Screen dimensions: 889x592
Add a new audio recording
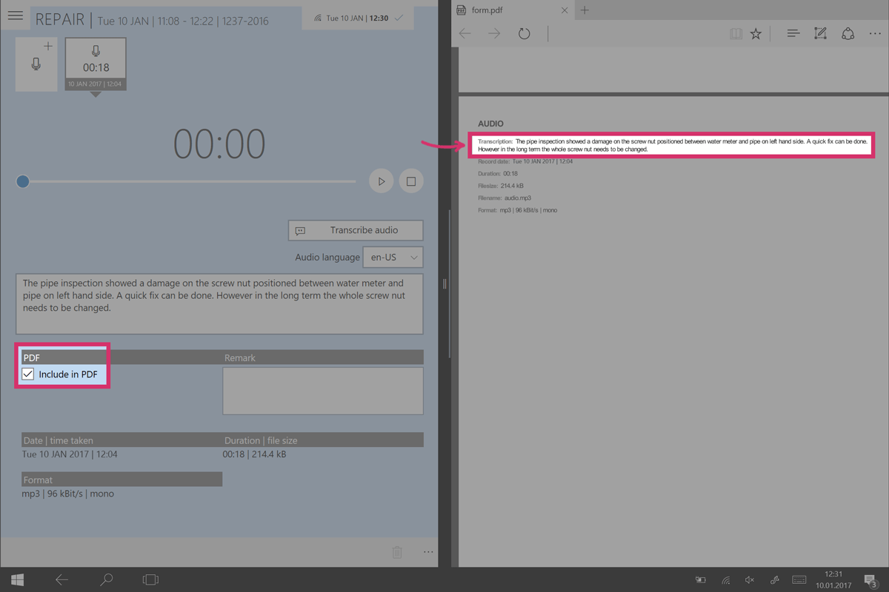click(36, 64)
